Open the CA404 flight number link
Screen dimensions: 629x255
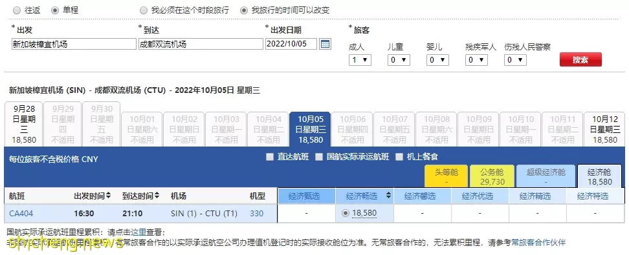coord(21,214)
